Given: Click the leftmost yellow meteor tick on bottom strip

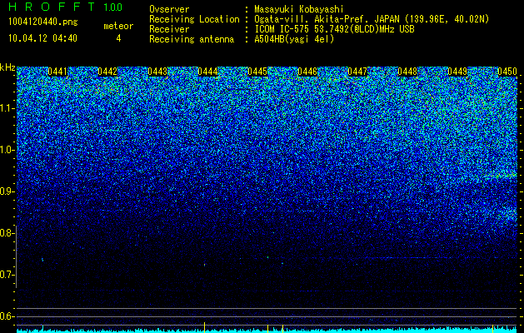Looking at the screenshot, I should pyautogui.click(x=204, y=327).
